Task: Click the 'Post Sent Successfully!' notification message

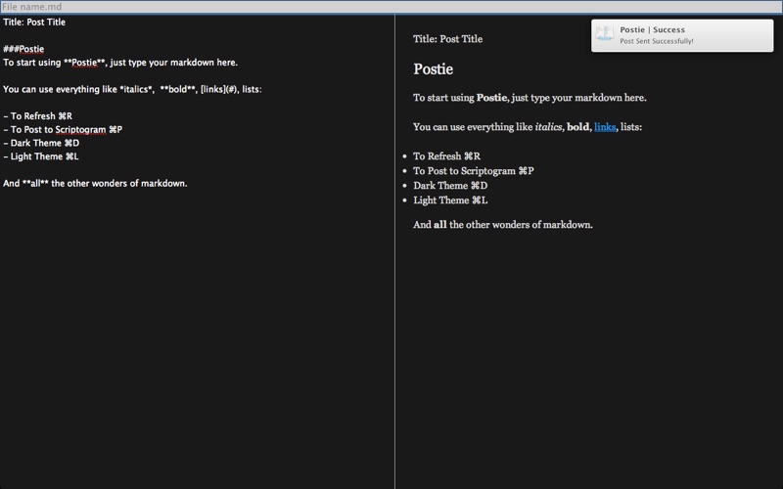Action: tap(657, 42)
